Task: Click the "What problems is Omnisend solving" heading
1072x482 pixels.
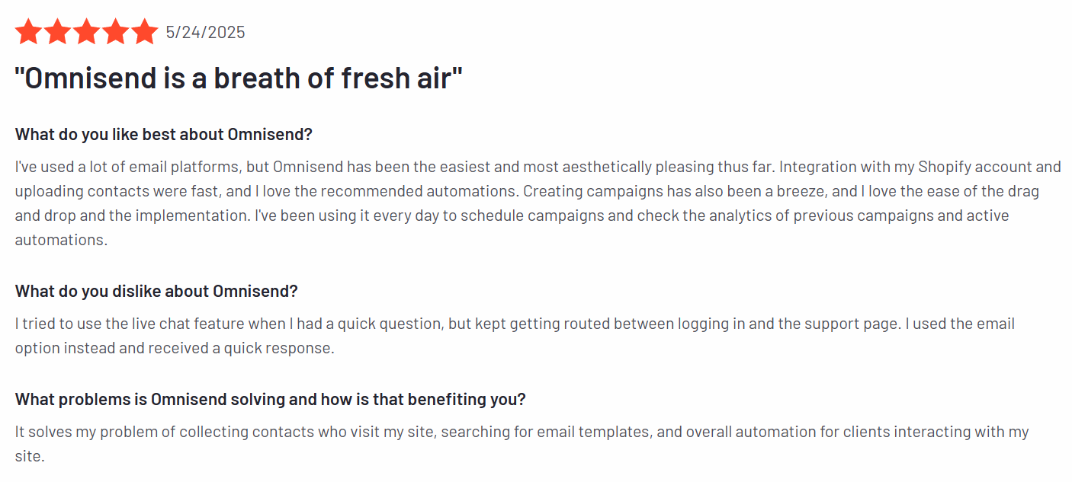Action: (x=271, y=400)
